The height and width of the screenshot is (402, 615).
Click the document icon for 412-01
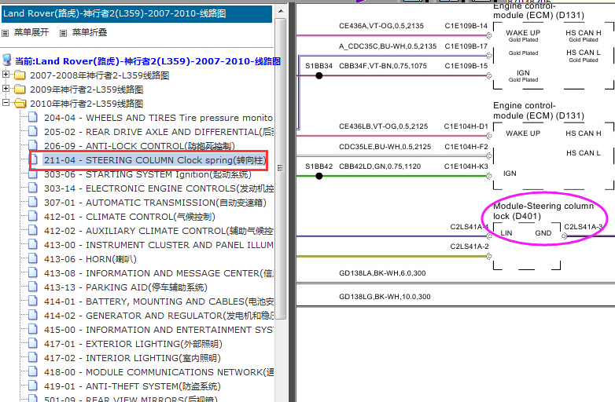tap(33, 216)
